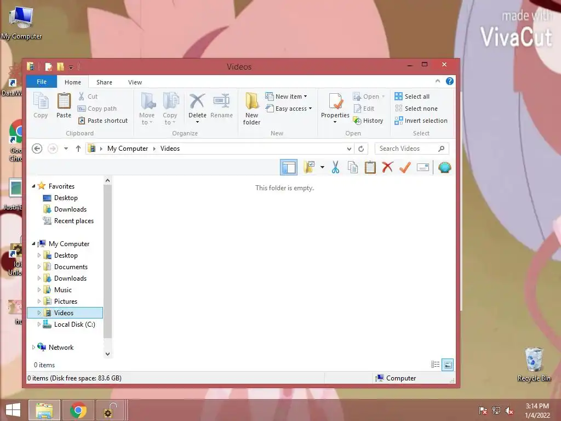The width and height of the screenshot is (561, 421).
Task: Select Pictures in the navigation tree
Action: 66,301
